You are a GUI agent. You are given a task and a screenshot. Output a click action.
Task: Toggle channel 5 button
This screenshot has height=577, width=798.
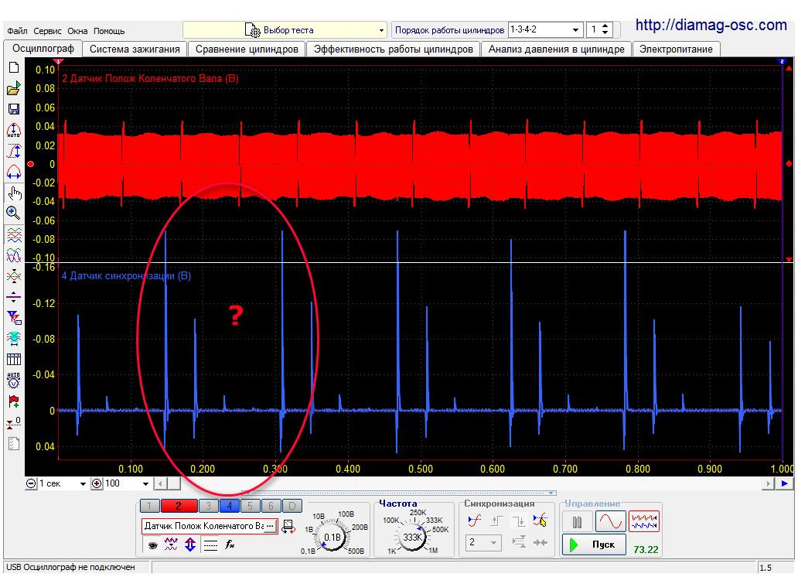[250, 506]
